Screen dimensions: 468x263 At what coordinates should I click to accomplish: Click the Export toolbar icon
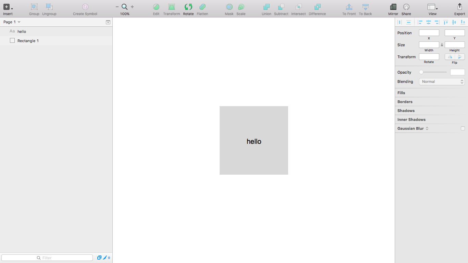460,7
